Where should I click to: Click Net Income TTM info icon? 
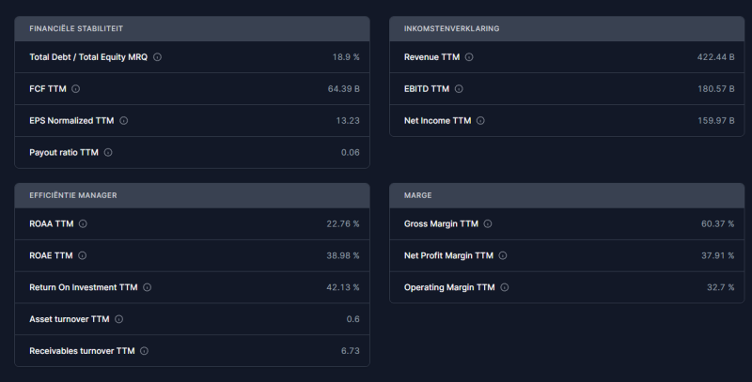[480, 121]
